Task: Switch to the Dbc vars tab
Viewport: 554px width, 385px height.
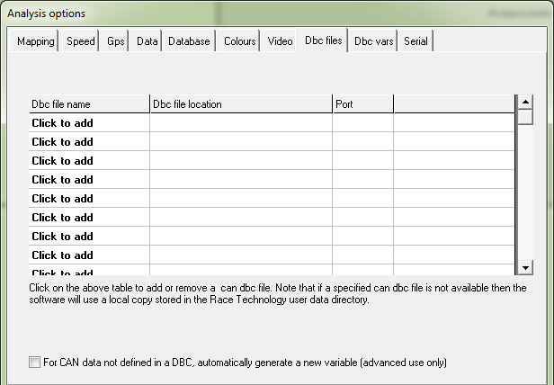Action: [373, 41]
